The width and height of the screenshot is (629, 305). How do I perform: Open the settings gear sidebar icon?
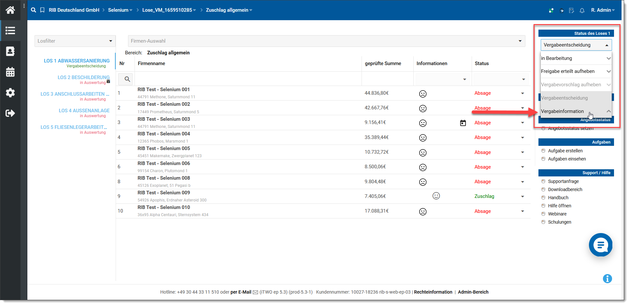tap(10, 93)
